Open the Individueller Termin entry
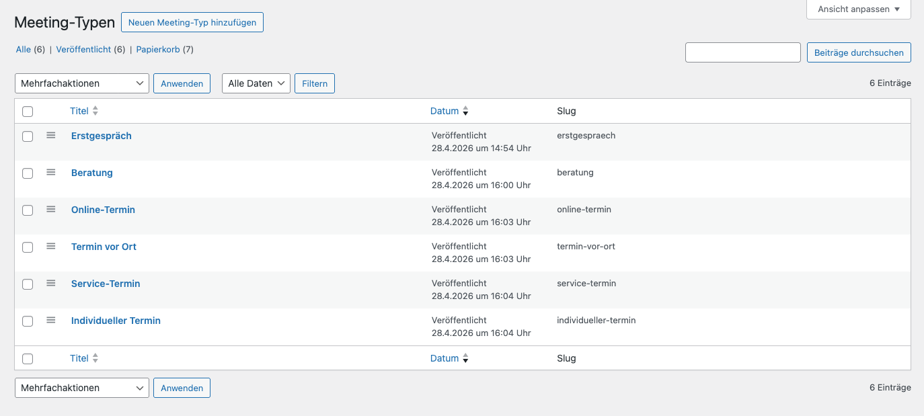This screenshot has width=924, height=416. 116,321
